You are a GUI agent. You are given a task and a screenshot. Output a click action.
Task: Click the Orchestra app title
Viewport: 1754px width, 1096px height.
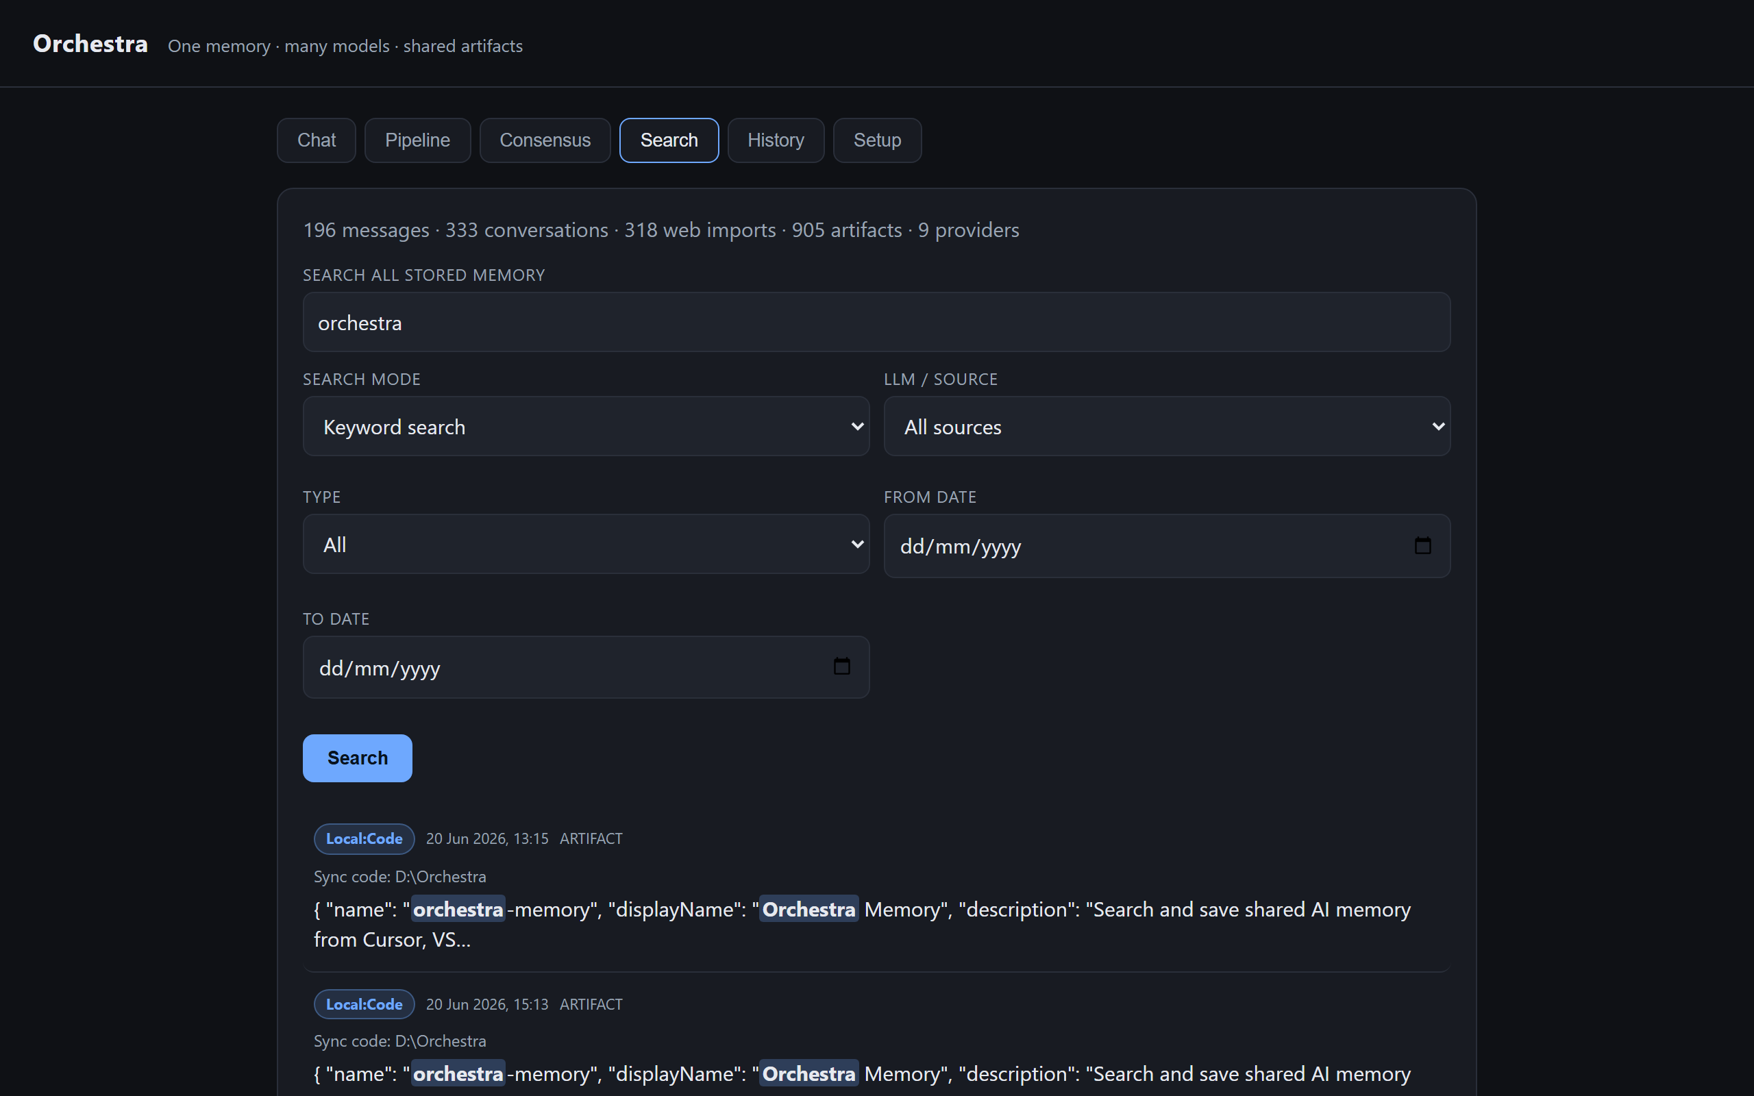[x=90, y=43]
